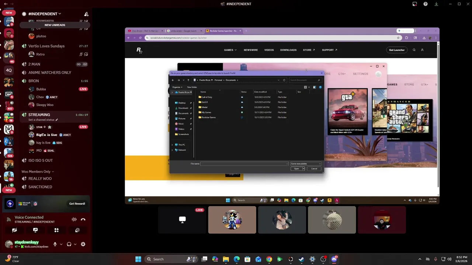Deafen using the headphones icon
This screenshot has height=265, width=472.
[x=69, y=244]
